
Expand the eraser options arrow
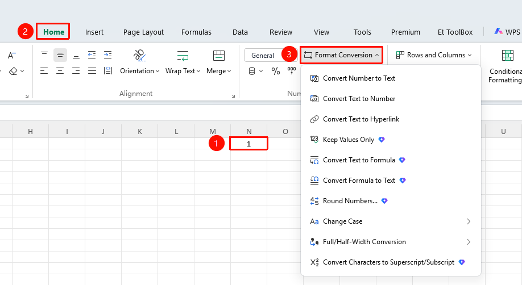coord(22,71)
